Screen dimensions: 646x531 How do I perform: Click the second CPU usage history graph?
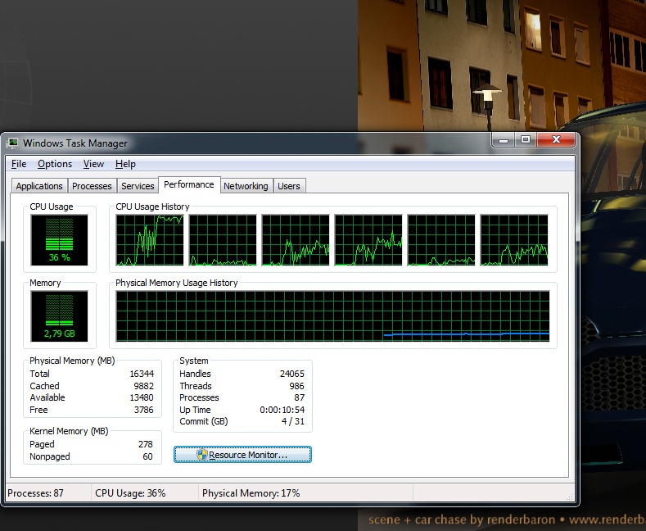click(223, 240)
